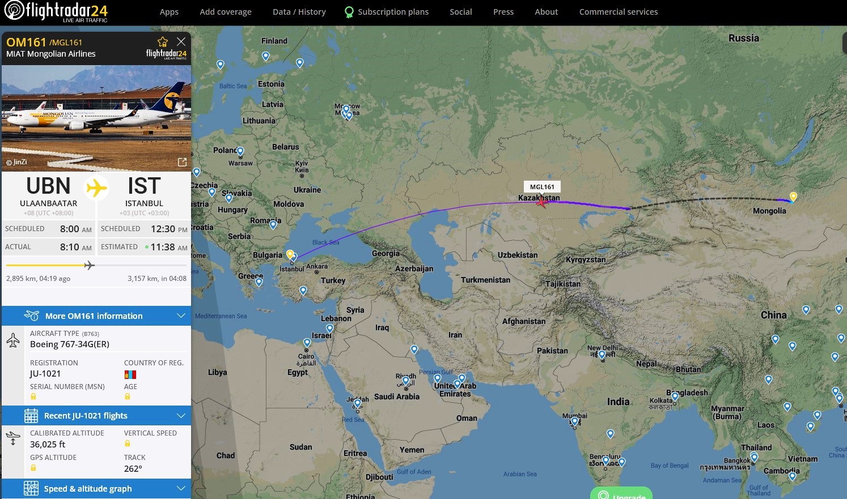Viewport: 847px width, 499px height.
Task: Click estimated arrival 11:38 AM
Action: (x=169, y=247)
